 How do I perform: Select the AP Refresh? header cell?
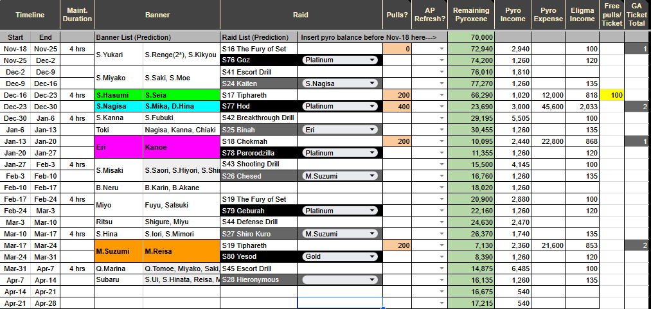coord(430,15)
